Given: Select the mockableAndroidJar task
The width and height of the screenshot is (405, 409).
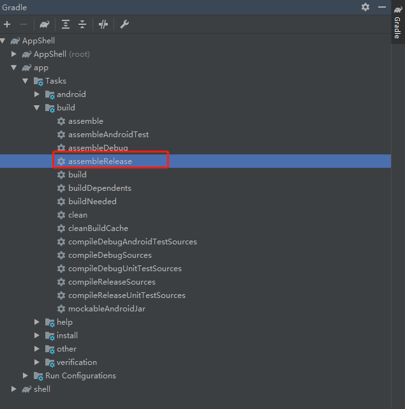Looking at the screenshot, I should 107,309.
